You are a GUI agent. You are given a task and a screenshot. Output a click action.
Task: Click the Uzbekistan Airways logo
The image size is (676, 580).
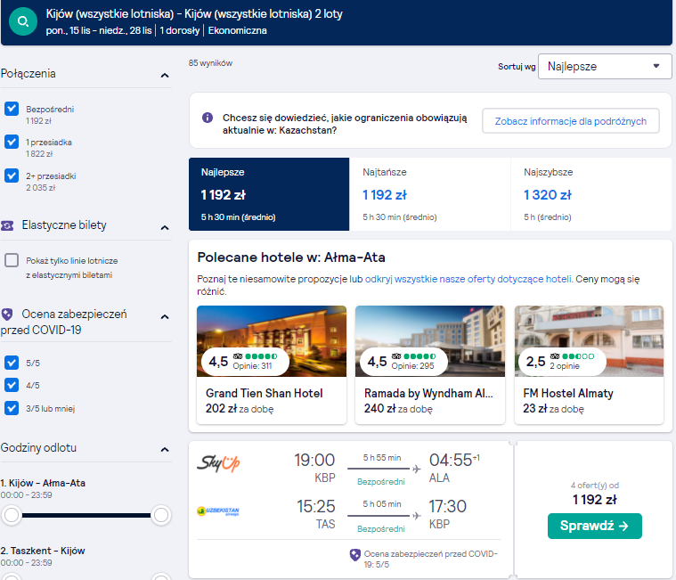218,511
